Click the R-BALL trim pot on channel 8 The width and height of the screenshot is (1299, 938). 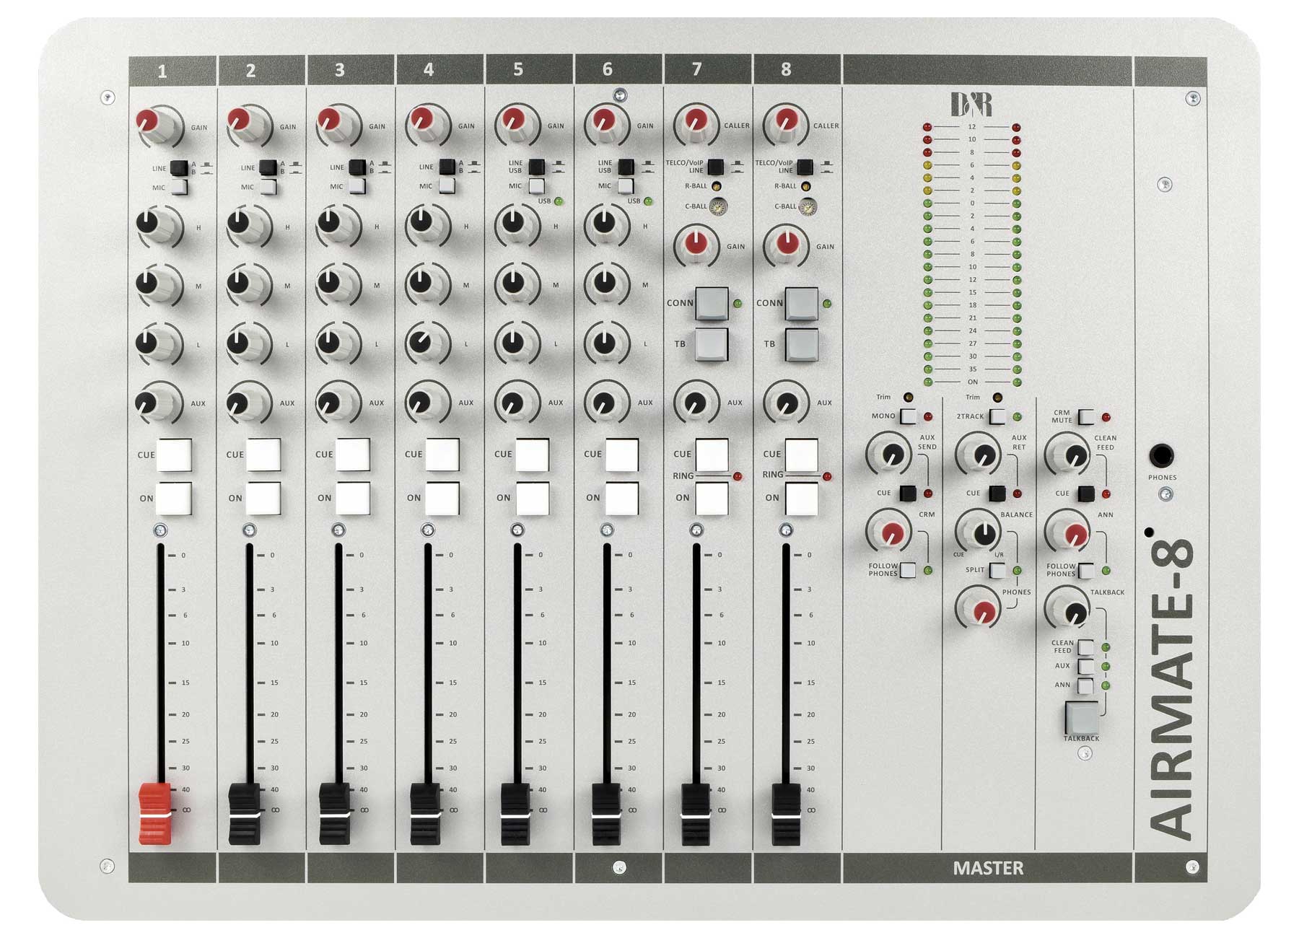pos(806,186)
